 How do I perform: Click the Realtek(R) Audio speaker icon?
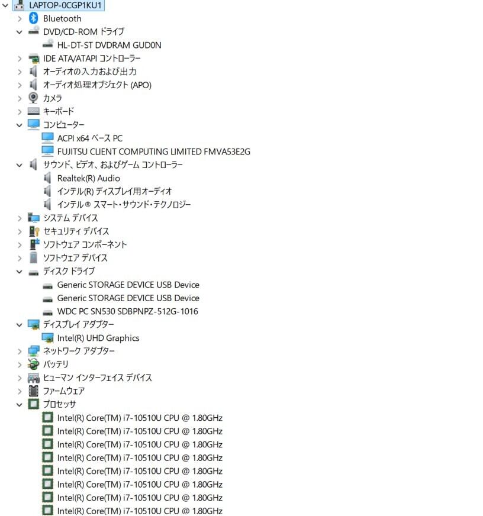point(47,178)
